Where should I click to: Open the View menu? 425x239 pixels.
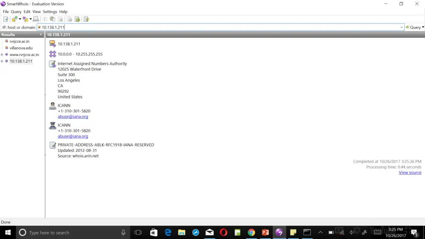(37, 12)
